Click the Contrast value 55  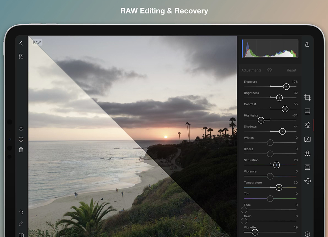[x=296, y=104]
